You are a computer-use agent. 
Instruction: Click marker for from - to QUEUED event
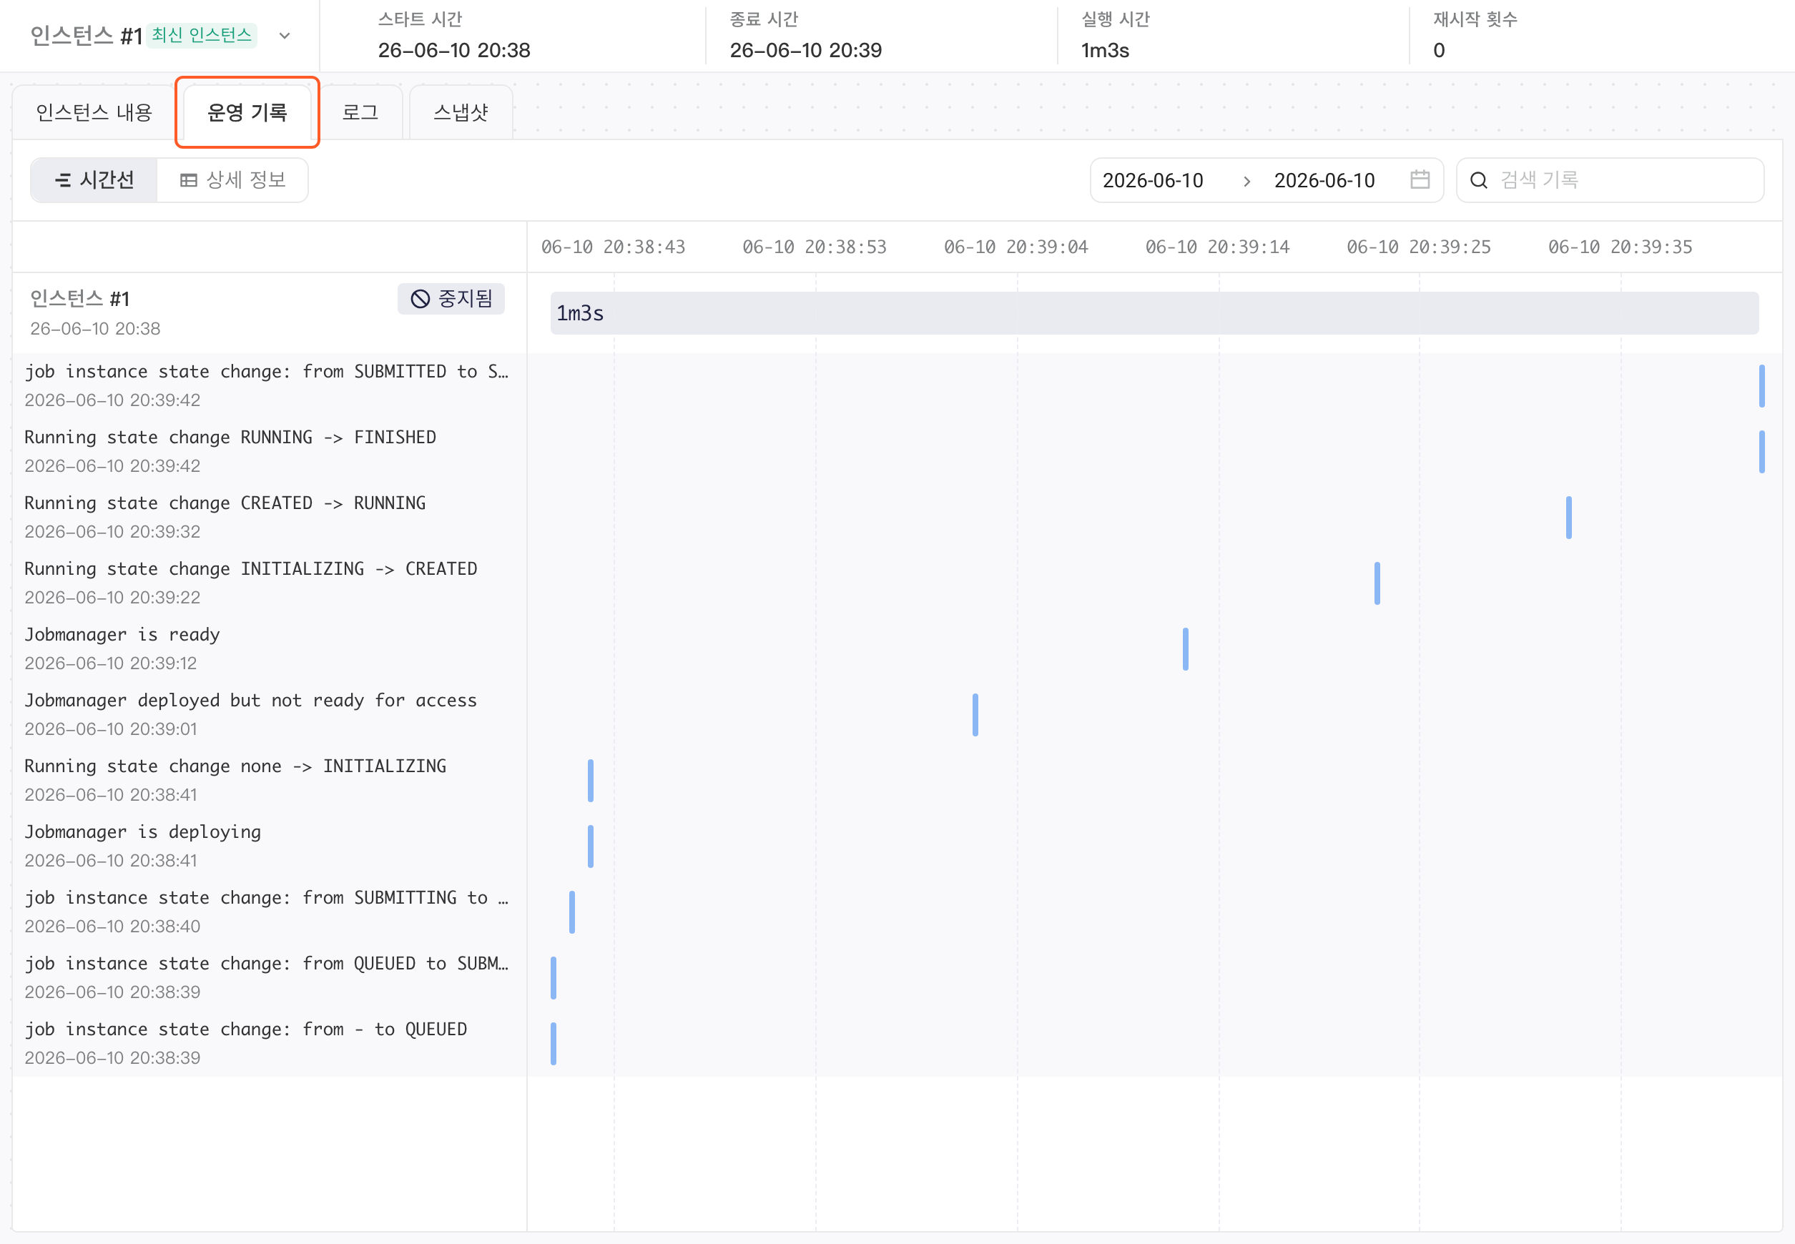[x=553, y=1043]
